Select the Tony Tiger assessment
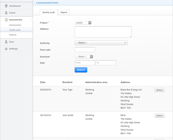This screenshot has width=173, height=140. pyautogui.click(x=159, y=90)
